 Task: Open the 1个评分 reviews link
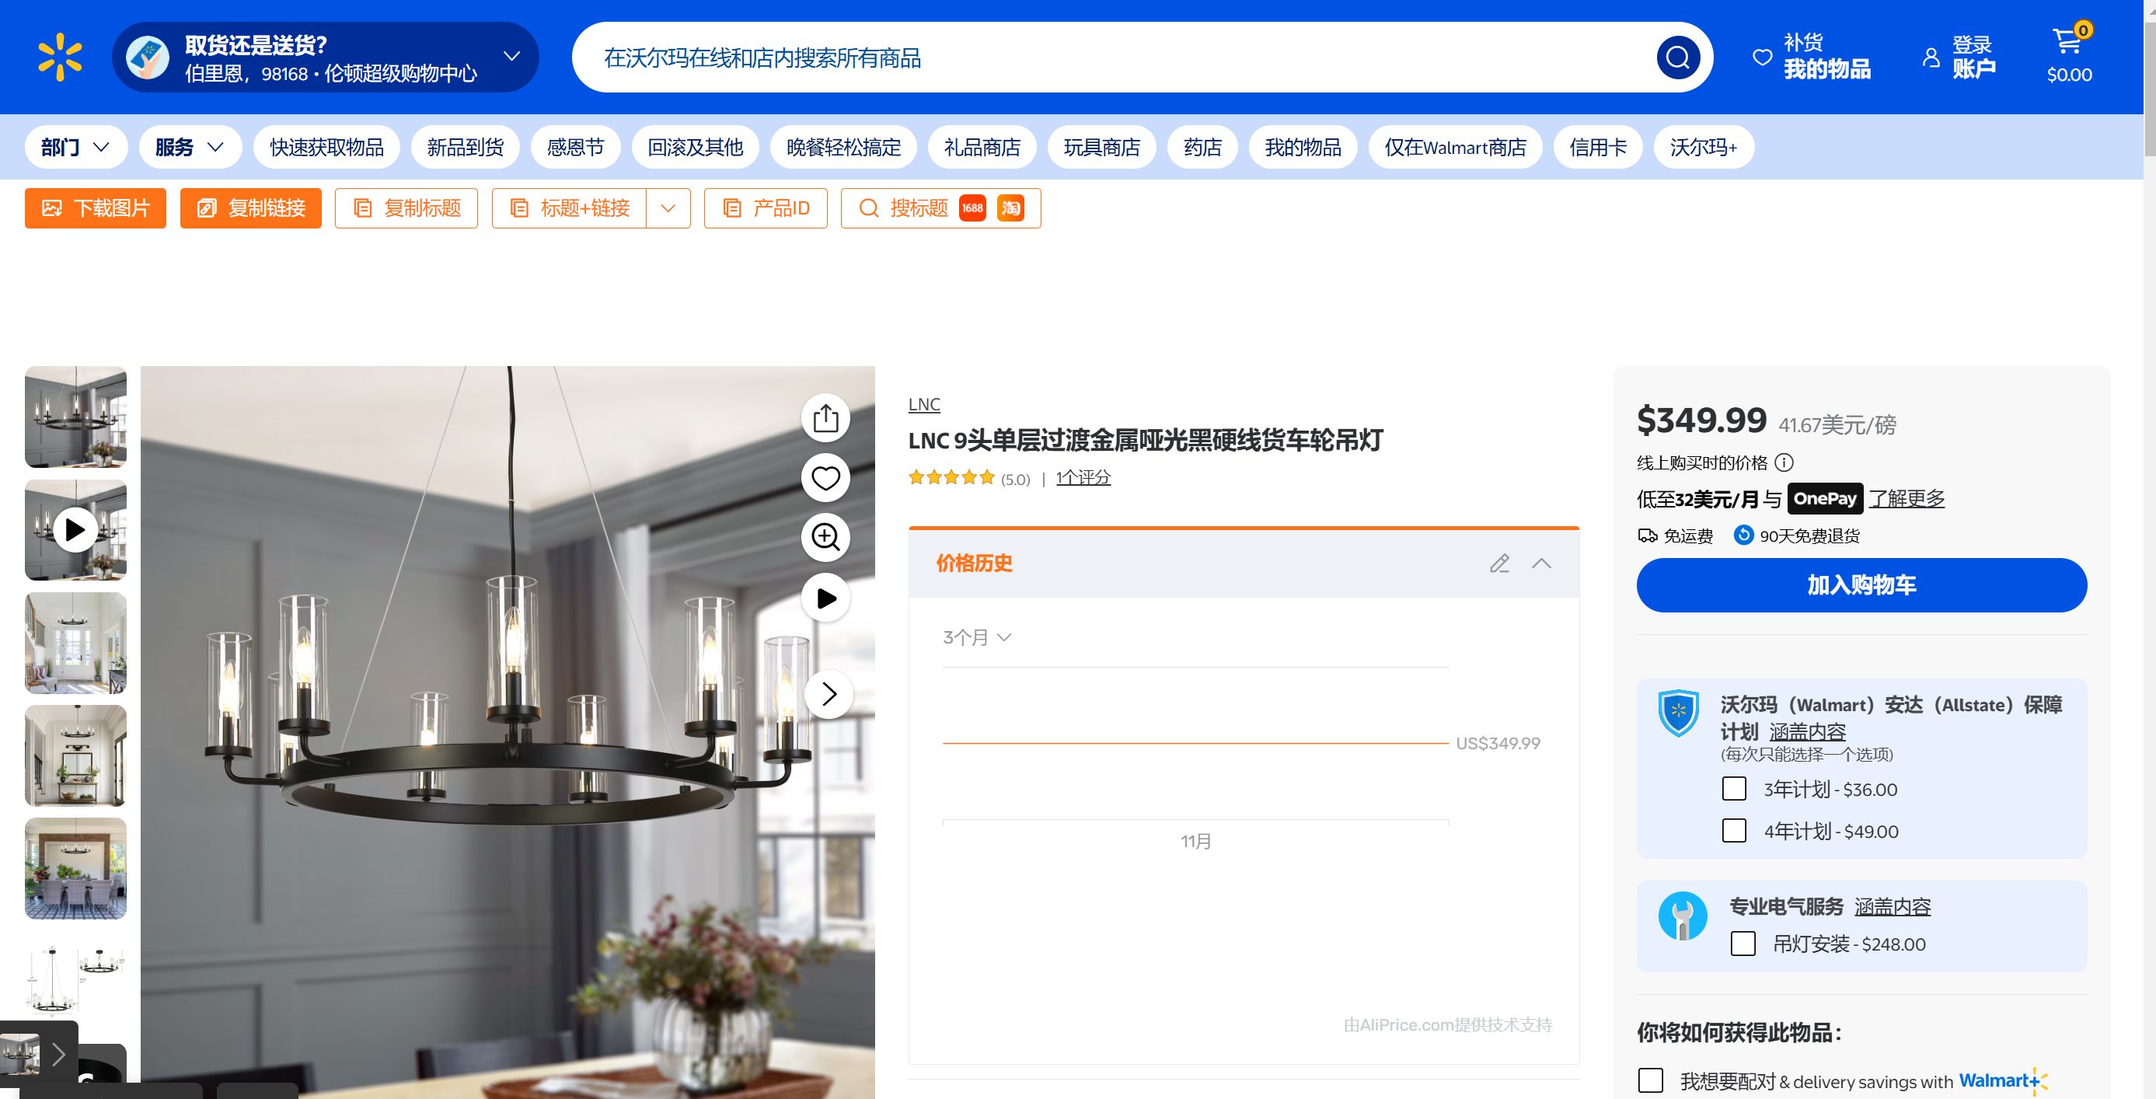[1083, 478]
